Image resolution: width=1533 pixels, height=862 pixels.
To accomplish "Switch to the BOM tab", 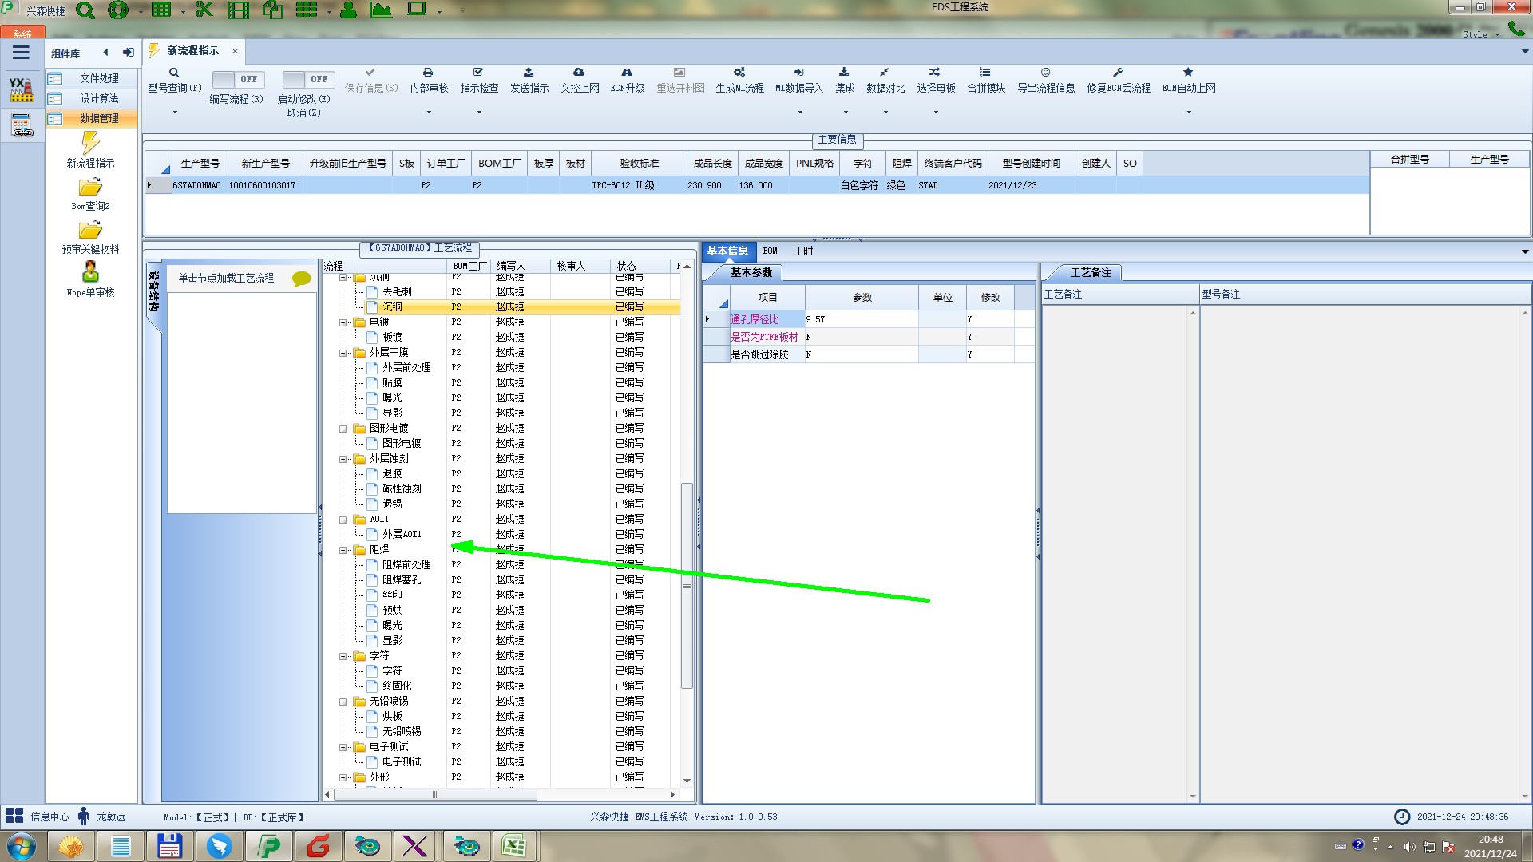I will click(x=770, y=251).
